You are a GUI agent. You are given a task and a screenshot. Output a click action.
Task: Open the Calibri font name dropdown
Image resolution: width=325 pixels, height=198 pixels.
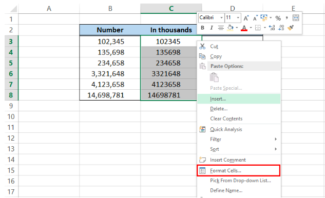[x=221, y=18]
